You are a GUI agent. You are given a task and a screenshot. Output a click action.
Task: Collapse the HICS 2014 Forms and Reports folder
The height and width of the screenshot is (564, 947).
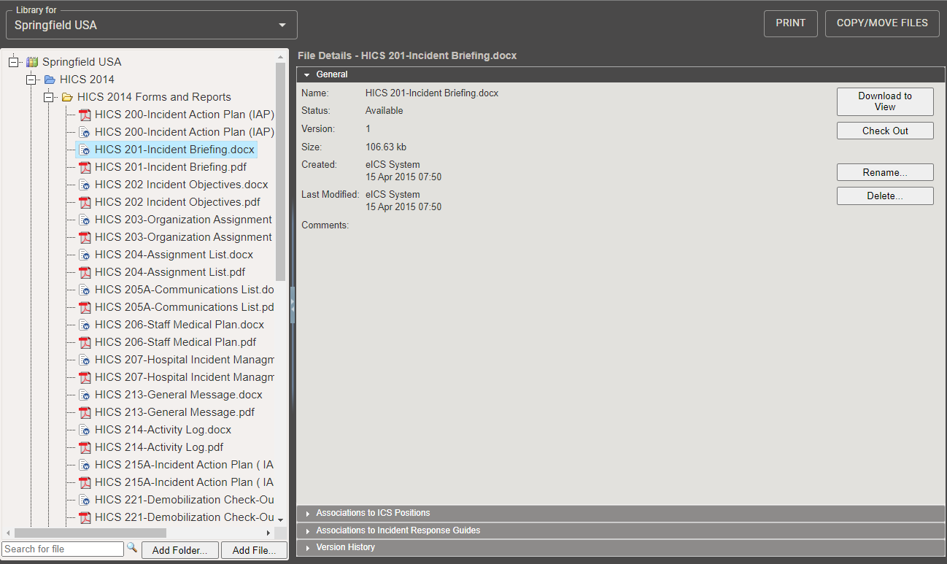point(49,97)
